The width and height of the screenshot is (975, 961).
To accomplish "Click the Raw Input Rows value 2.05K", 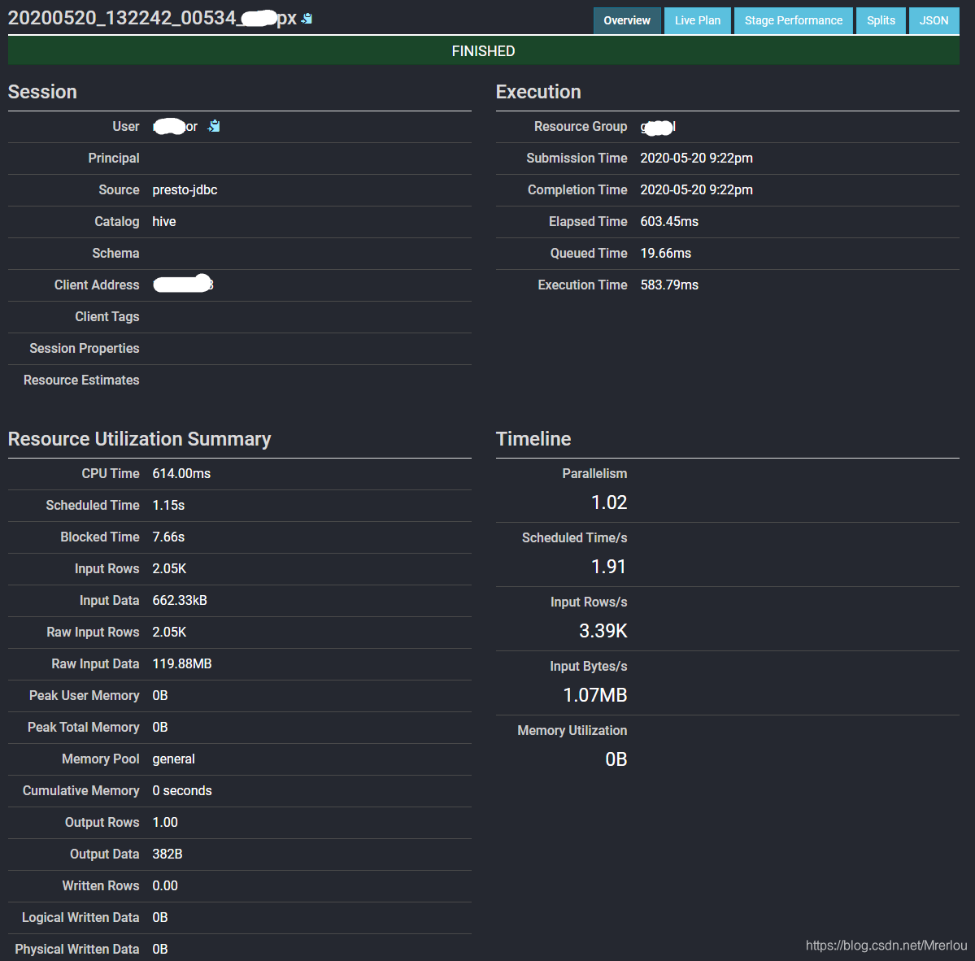I will coord(169,633).
